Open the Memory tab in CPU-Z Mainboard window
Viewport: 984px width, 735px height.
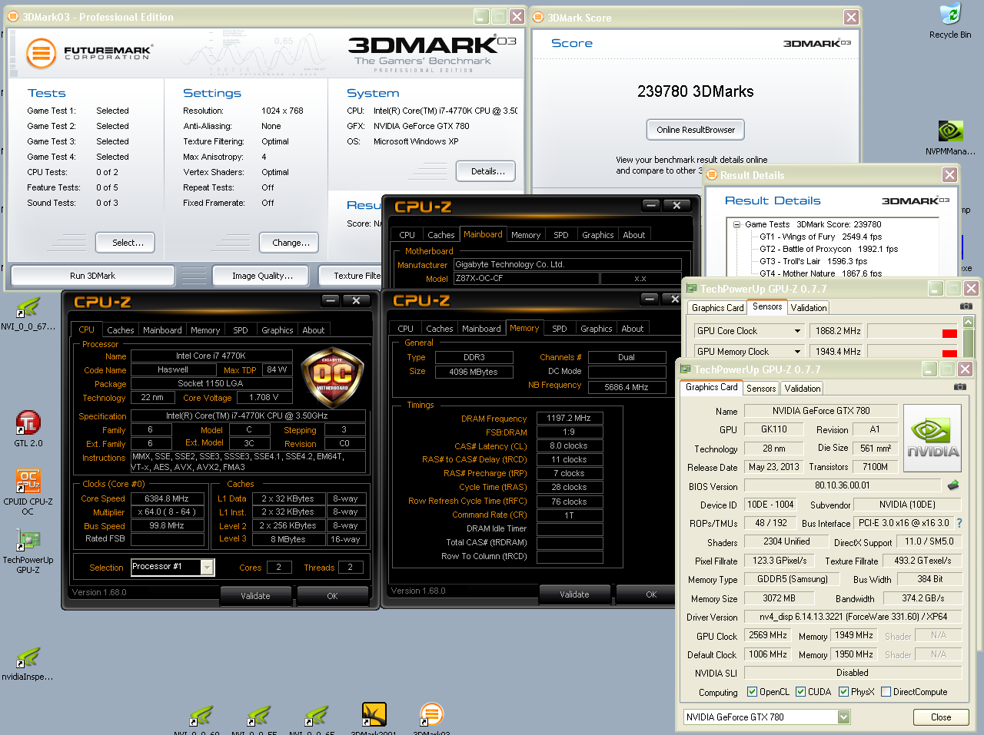coord(526,235)
